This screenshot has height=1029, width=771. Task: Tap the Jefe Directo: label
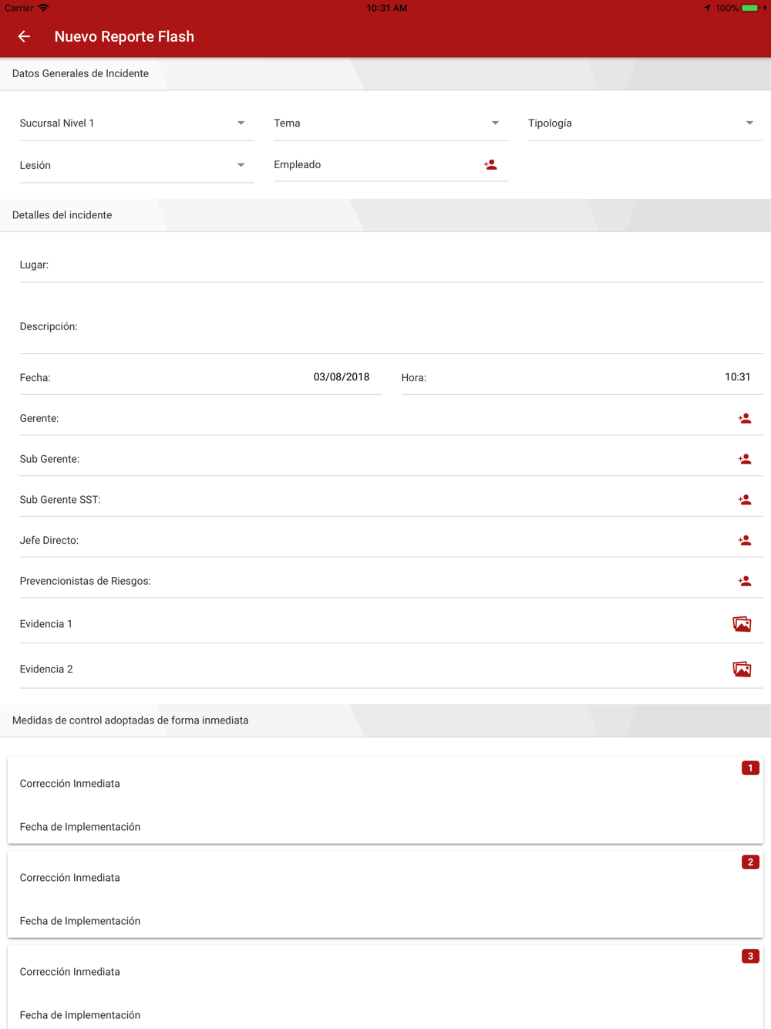tap(49, 541)
